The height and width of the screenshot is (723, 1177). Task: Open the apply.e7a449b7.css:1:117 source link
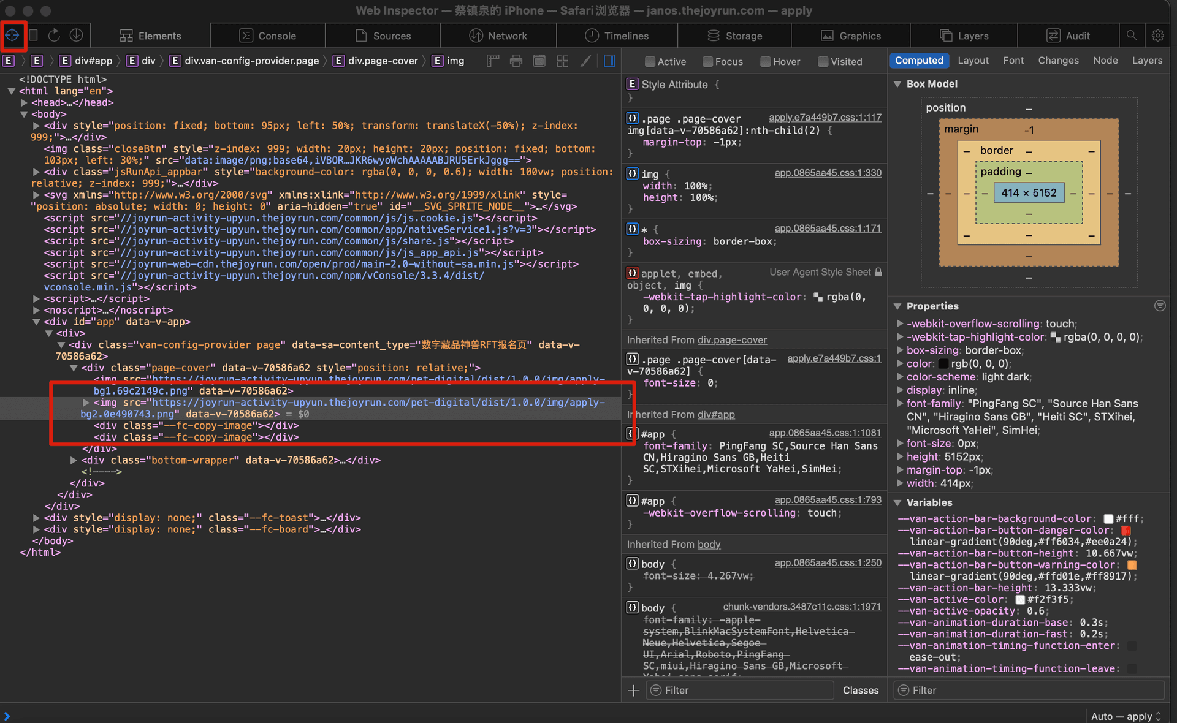click(825, 118)
